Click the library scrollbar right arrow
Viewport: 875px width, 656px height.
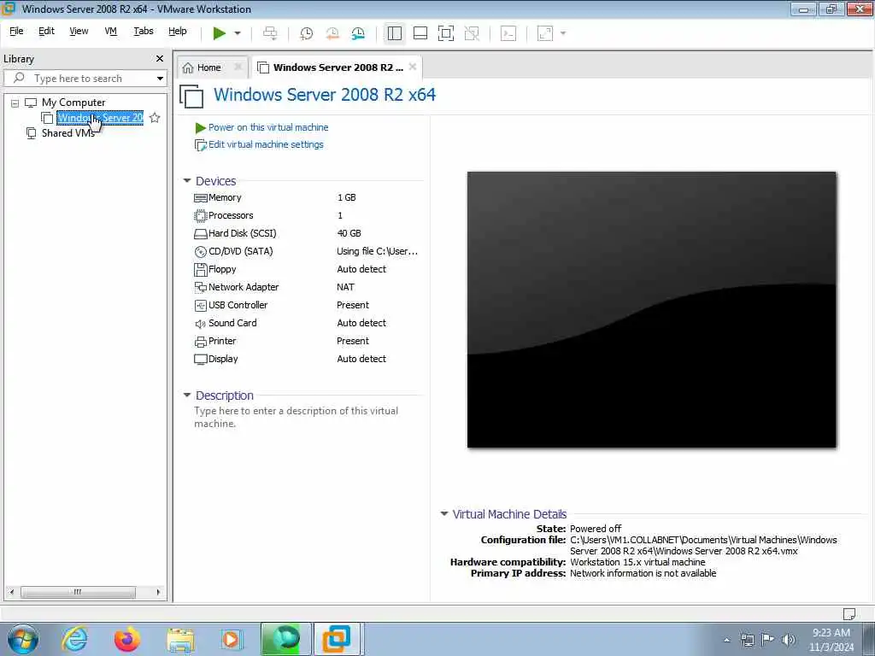tap(158, 592)
